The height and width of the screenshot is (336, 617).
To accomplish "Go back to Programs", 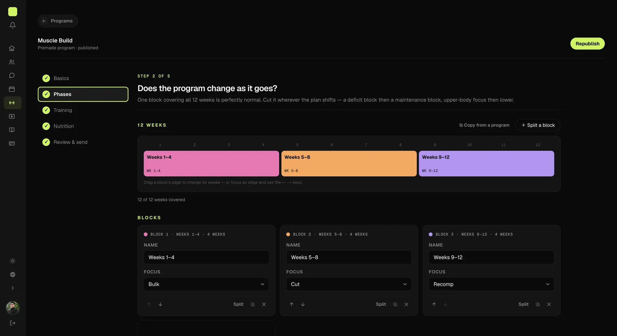I will 58,21.
